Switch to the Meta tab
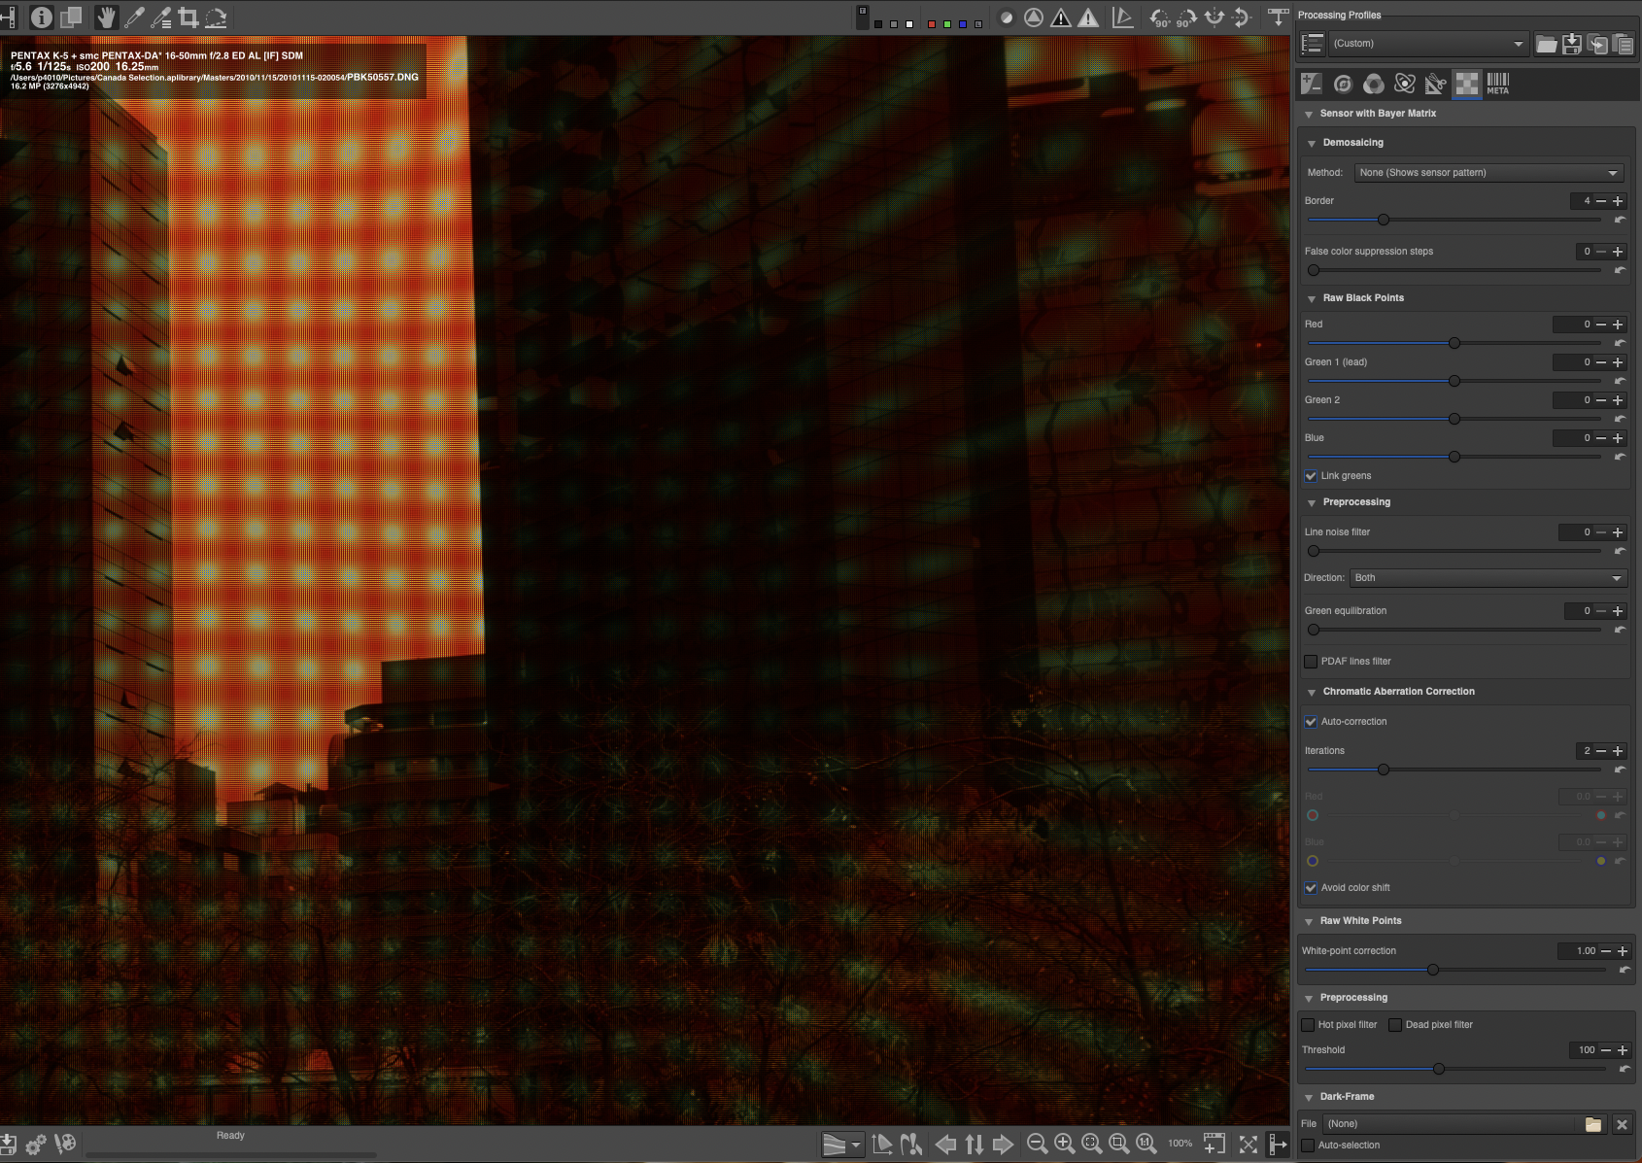The height and width of the screenshot is (1163, 1642). click(1497, 84)
